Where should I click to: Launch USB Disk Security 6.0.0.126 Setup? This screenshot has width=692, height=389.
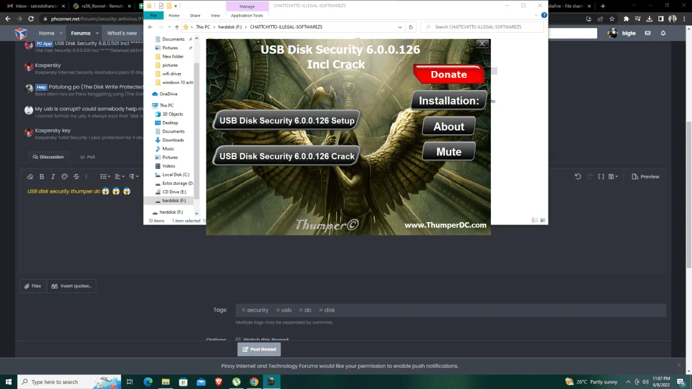[286, 120]
